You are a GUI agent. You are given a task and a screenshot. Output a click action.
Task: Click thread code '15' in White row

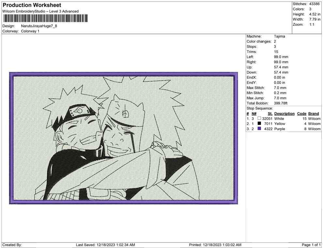[x=304, y=118]
